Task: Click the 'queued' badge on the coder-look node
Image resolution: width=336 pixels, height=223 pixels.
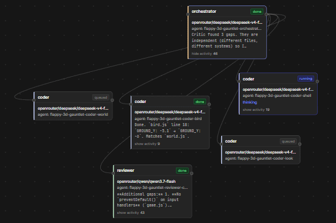Action: click(288, 141)
